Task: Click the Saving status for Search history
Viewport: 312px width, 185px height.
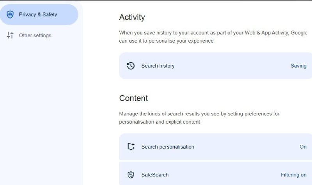Action: (298, 66)
